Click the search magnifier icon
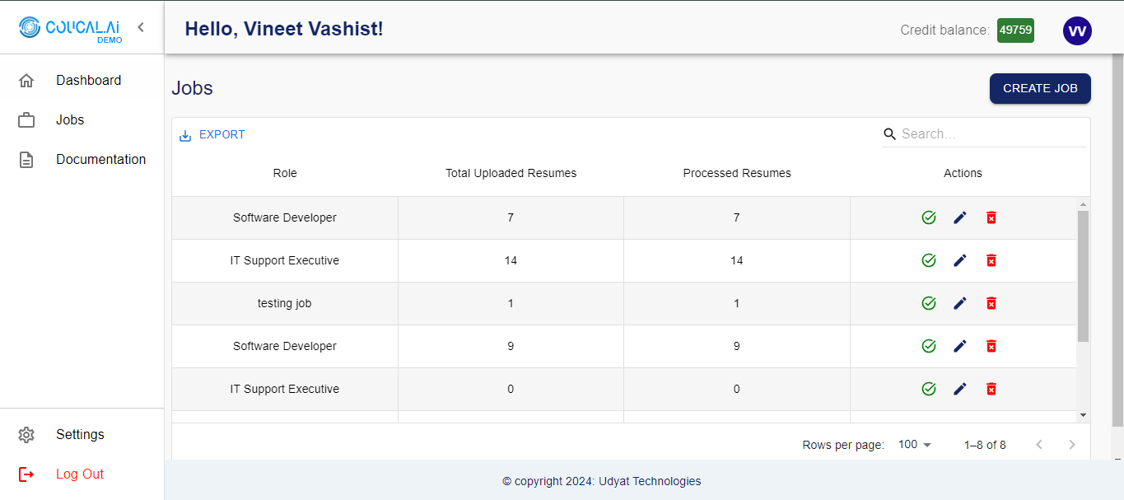 tap(889, 134)
